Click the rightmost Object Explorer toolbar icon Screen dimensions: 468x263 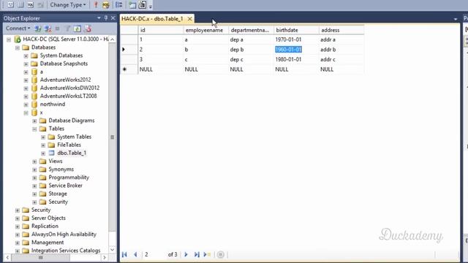click(x=88, y=28)
